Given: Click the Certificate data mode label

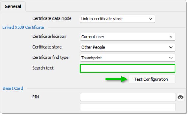Looking at the screenshot, I should click(52, 18).
